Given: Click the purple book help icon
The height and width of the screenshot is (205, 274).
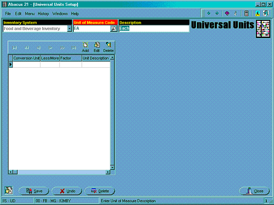Looking at the screenshot, I should (x=227, y=13).
